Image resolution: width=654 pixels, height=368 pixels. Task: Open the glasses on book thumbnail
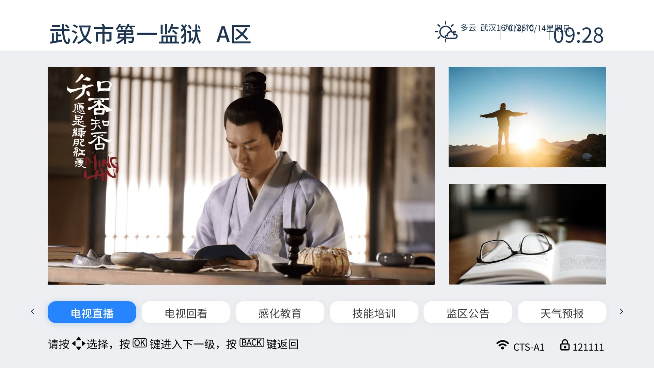(528, 234)
